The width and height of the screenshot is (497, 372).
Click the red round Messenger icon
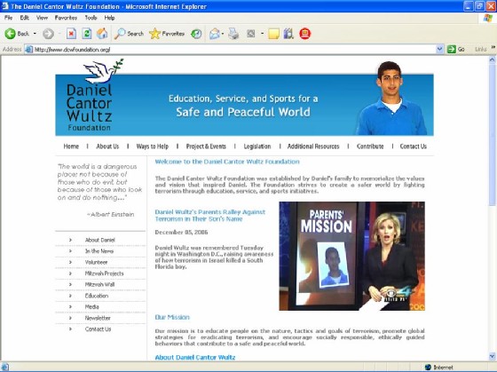coord(305,34)
